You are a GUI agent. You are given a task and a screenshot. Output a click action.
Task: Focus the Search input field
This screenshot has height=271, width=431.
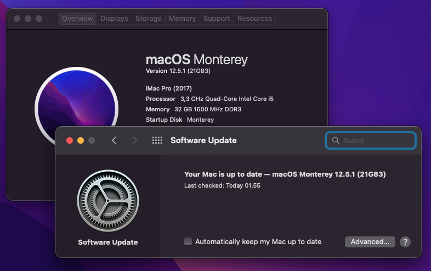(x=371, y=140)
